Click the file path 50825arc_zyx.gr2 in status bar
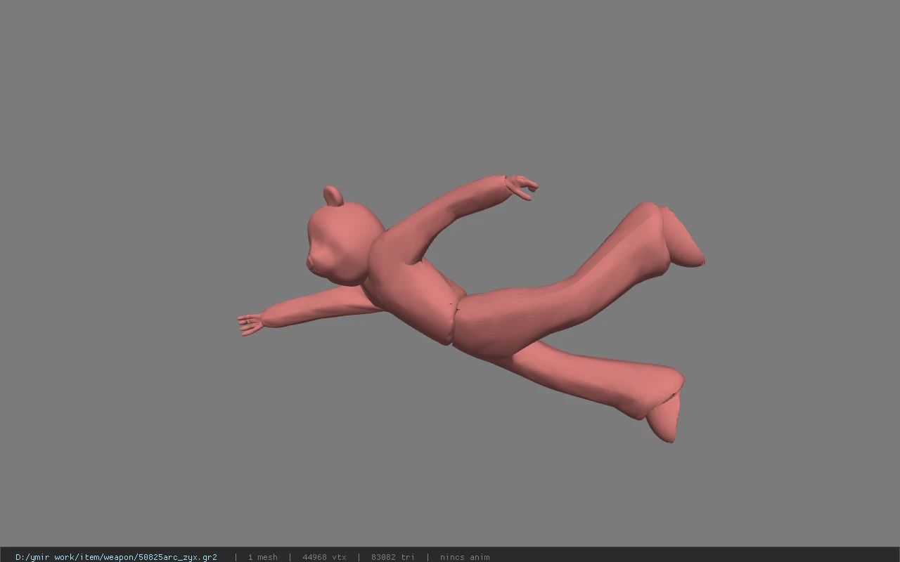Viewport: 900px width, 562px height. pyautogui.click(x=116, y=557)
